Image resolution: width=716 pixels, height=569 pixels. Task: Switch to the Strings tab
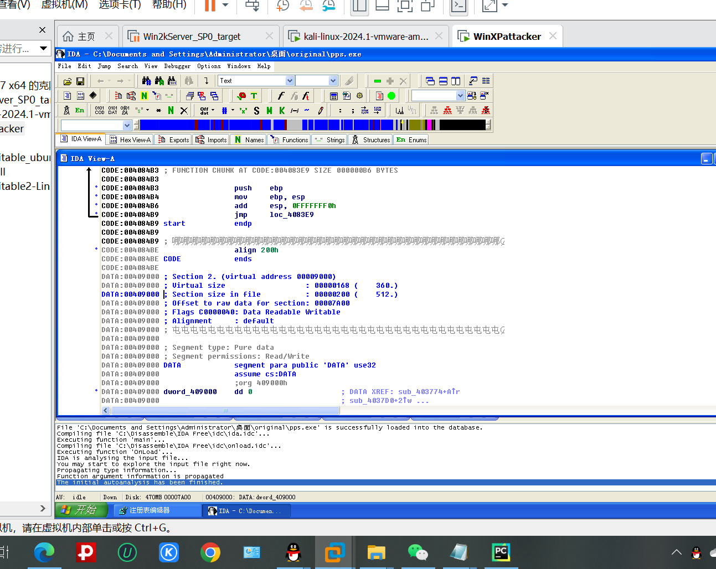click(x=330, y=140)
